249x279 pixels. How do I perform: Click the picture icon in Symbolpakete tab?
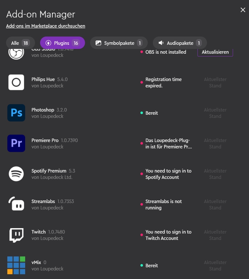pyautogui.click(x=98, y=43)
